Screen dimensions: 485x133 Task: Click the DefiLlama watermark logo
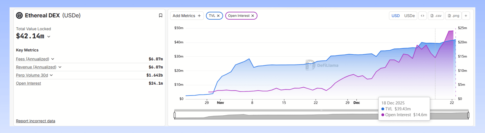coord(310,65)
